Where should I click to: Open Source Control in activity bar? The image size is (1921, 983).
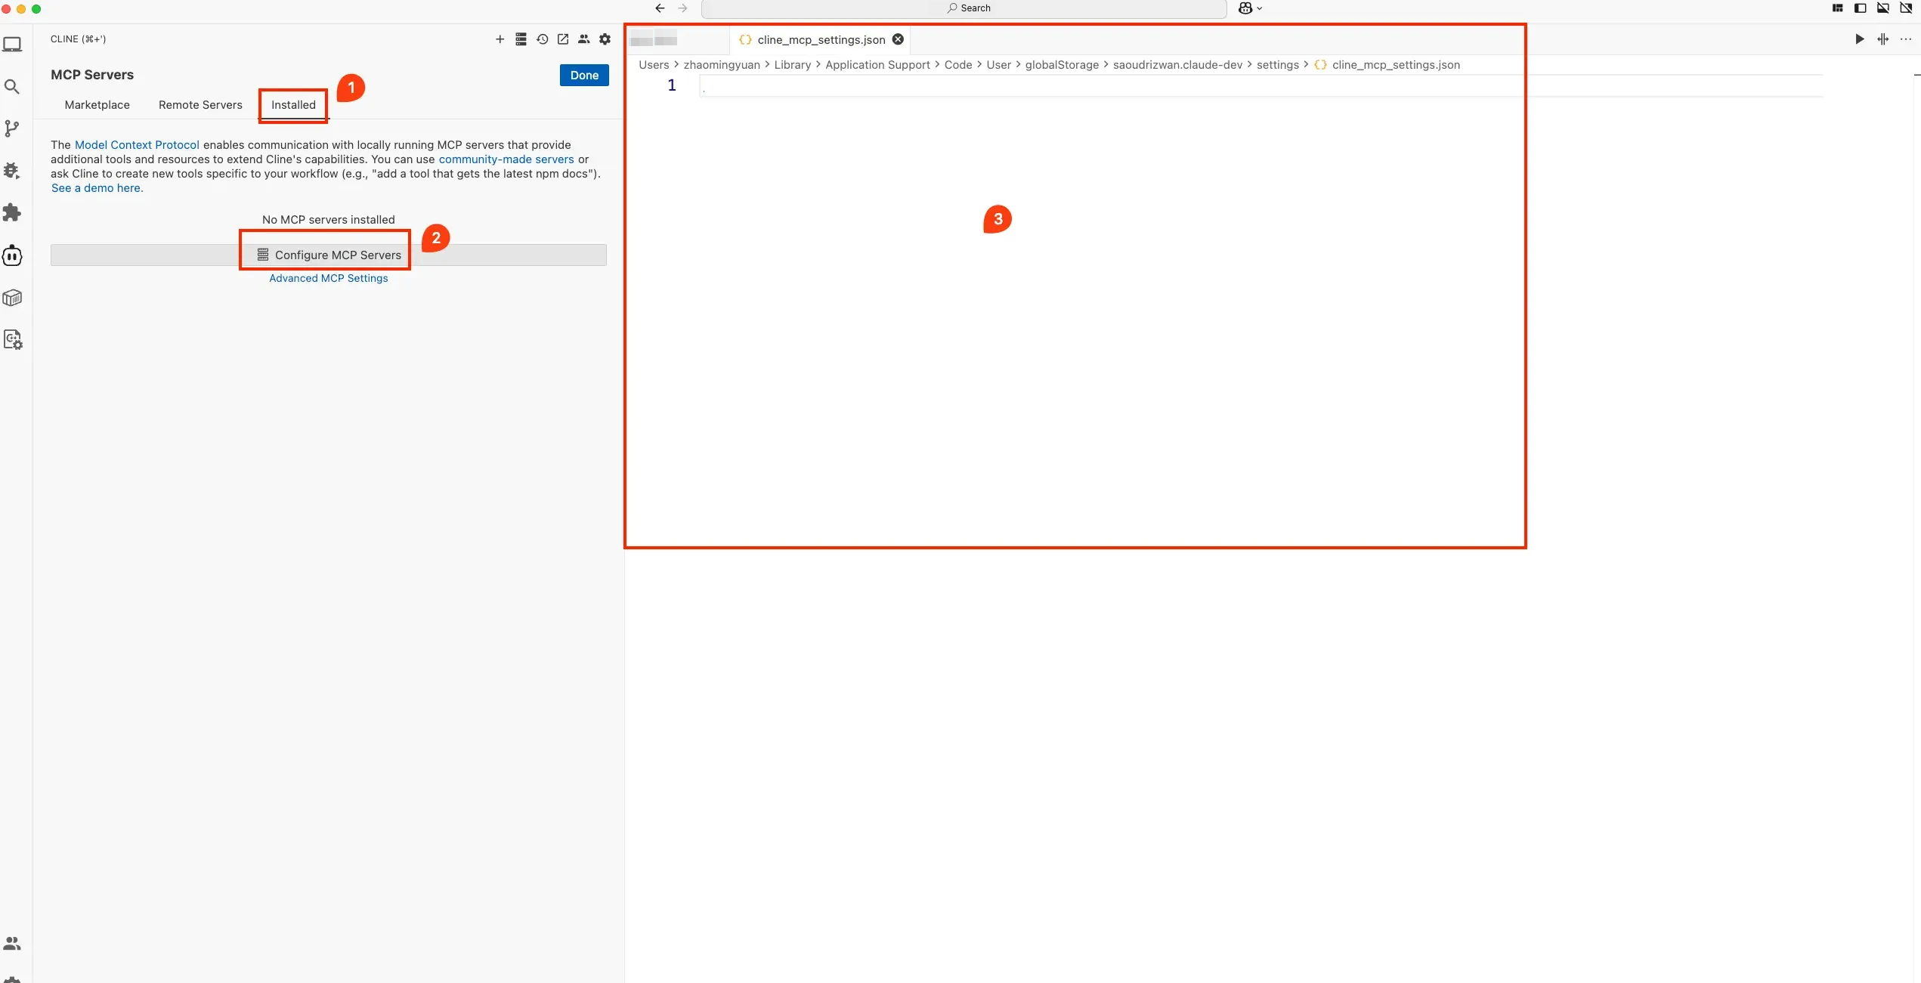coord(12,128)
